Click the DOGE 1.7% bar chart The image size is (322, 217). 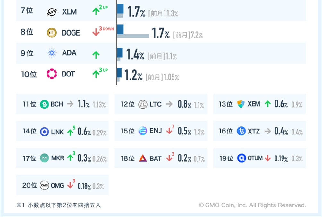point(133,33)
